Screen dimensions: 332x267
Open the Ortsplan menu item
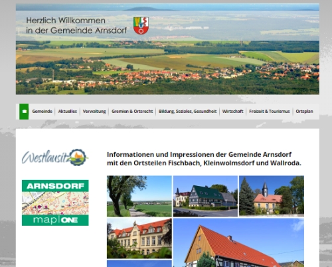[304, 112]
